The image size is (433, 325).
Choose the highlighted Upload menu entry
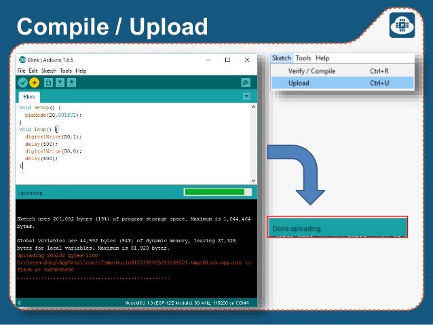[x=343, y=83]
